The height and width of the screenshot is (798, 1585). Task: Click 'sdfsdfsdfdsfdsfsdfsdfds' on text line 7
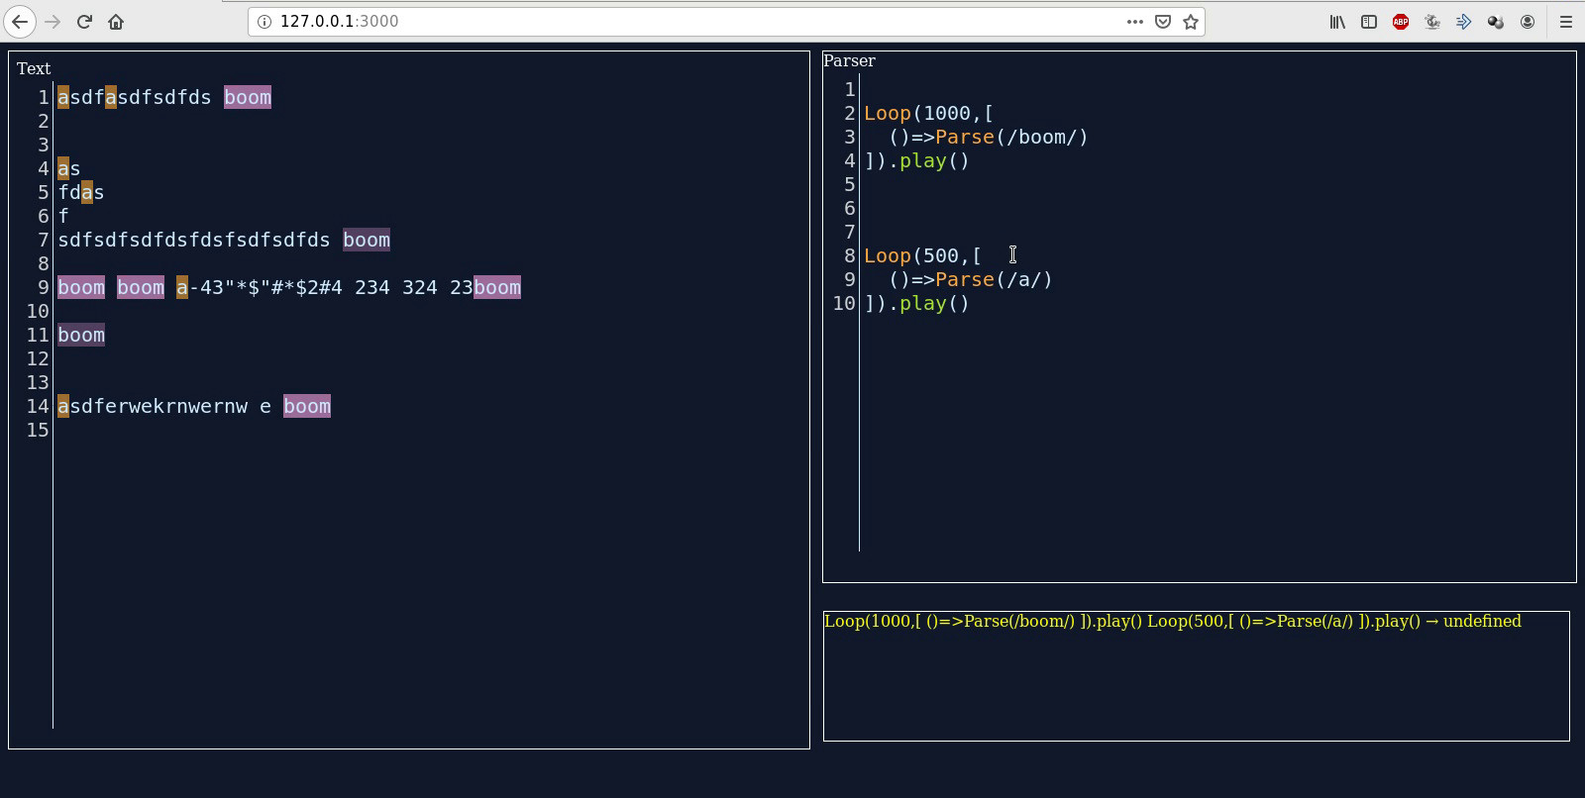pyautogui.click(x=194, y=240)
